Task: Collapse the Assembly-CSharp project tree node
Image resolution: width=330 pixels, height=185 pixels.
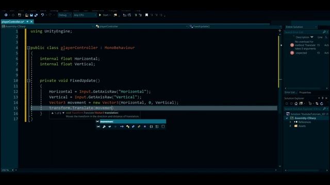Action: (x=287, y=118)
